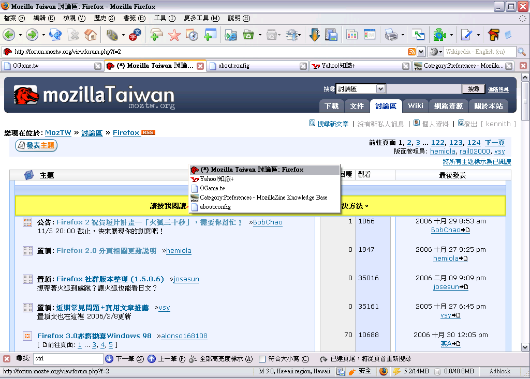
Task: Click the 發表主題 new topic button
Action: pos(36,146)
